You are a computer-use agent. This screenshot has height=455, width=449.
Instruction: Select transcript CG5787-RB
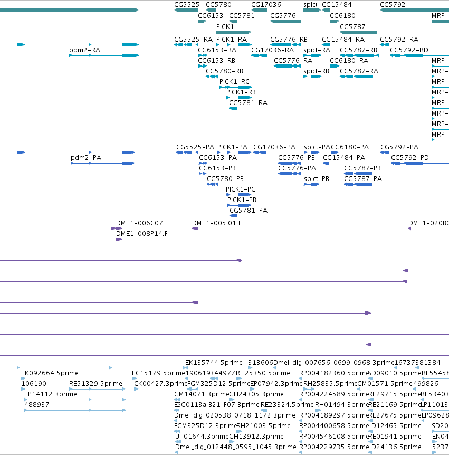click(x=358, y=50)
